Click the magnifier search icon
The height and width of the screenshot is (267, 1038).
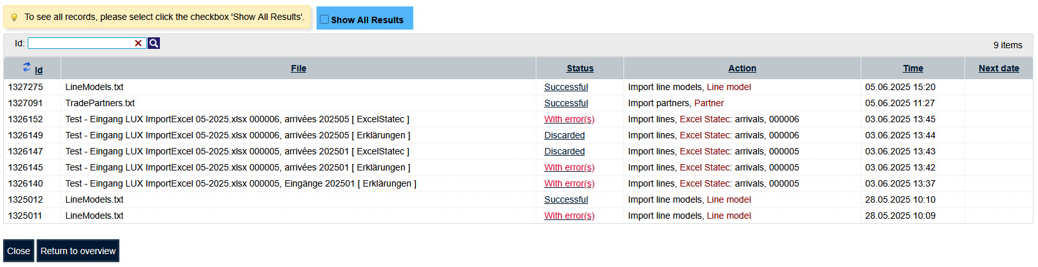(153, 43)
